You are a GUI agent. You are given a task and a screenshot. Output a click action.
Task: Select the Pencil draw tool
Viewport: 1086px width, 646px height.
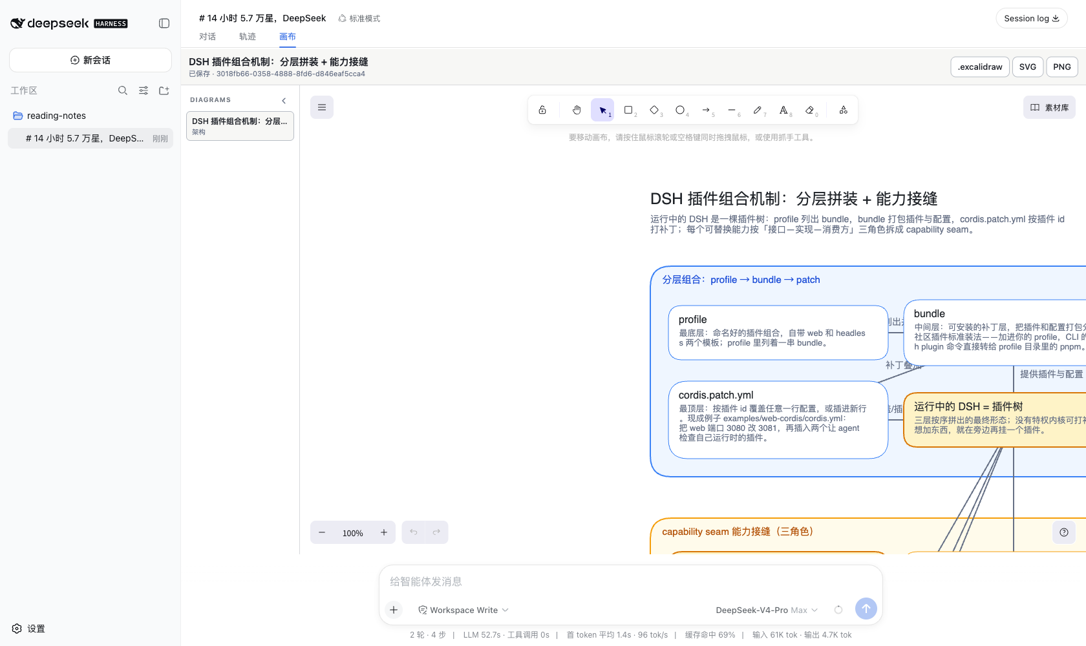758,110
